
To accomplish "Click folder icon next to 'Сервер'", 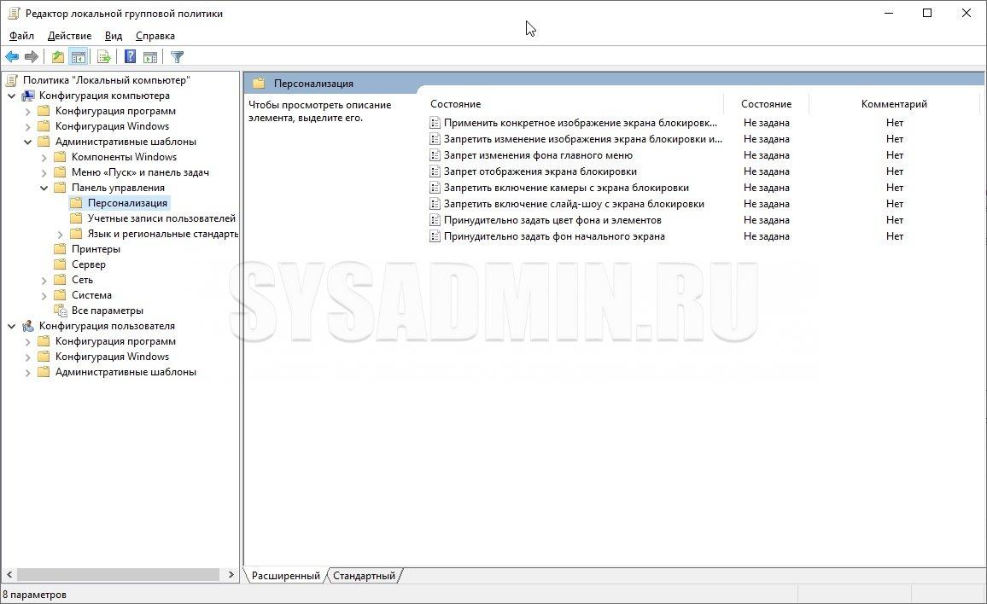I will [x=60, y=264].
